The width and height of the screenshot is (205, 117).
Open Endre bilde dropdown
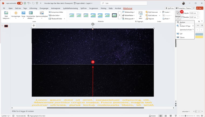pos(54,15)
